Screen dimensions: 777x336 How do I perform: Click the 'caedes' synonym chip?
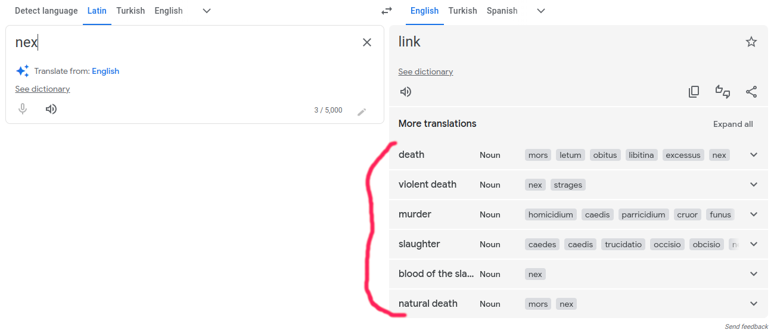tap(542, 244)
